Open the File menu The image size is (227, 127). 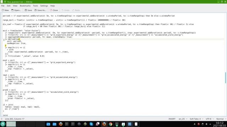(3, 6)
